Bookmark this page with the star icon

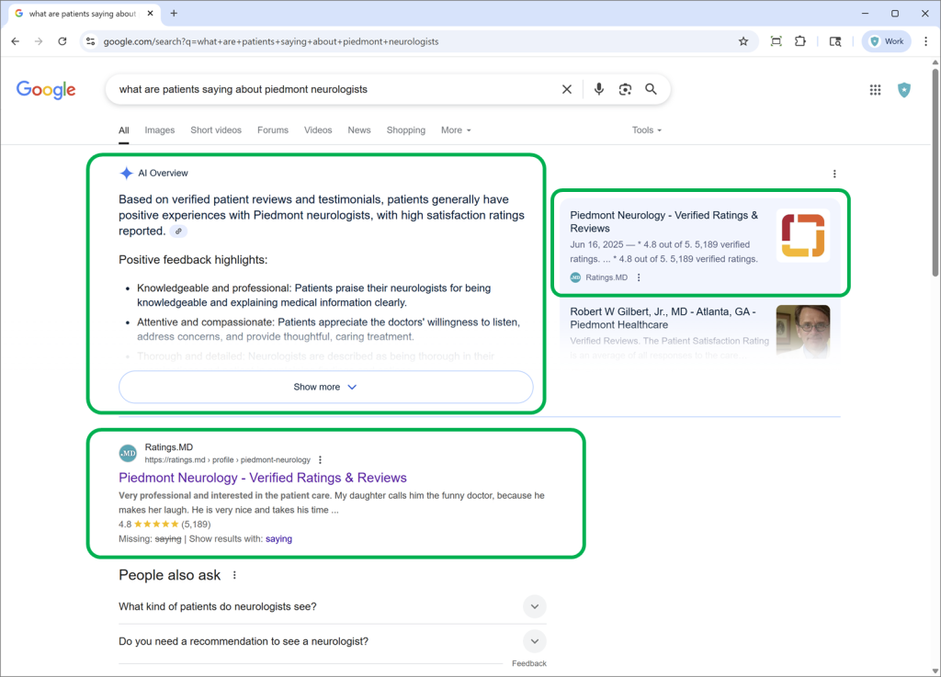click(x=743, y=41)
